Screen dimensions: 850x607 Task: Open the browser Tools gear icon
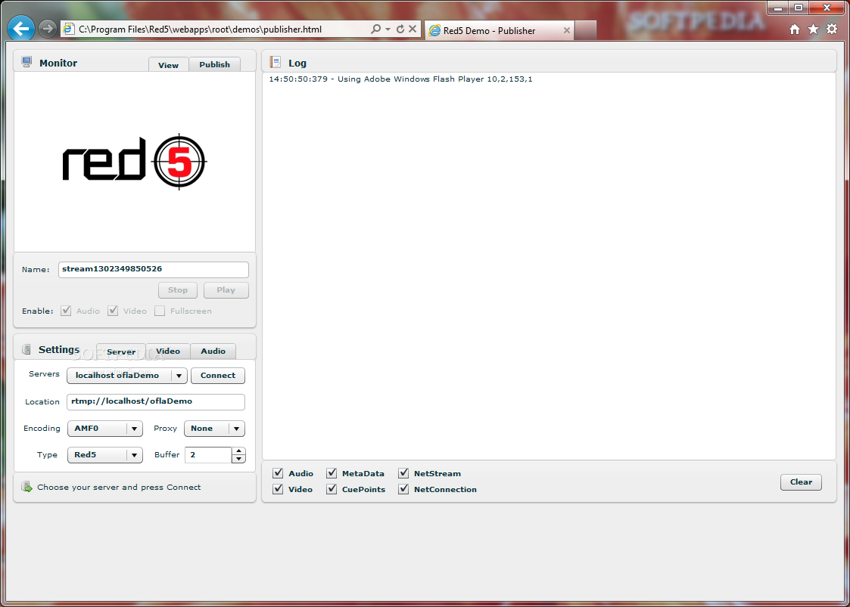[832, 29]
